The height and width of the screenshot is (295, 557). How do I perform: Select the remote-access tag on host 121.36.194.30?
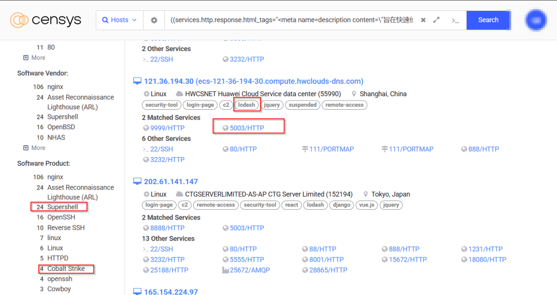[344, 105]
